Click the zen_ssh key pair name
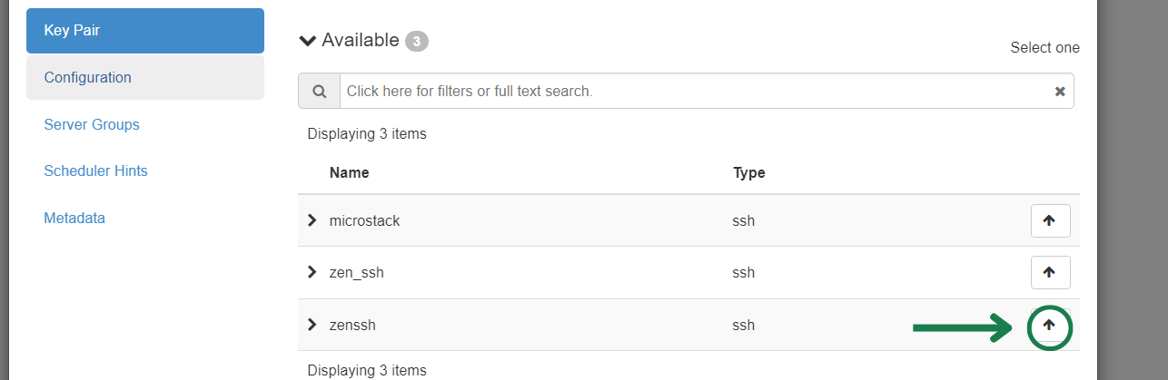 point(356,272)
